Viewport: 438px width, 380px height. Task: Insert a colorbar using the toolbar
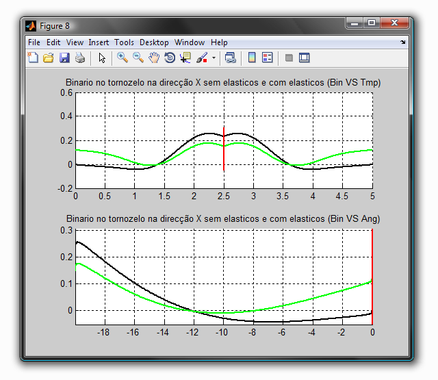tap(252, 58)
